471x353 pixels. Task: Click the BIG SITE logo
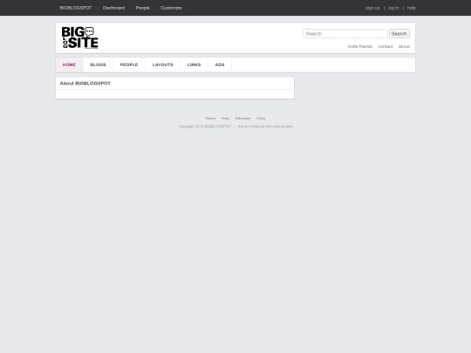pos(80,37)
